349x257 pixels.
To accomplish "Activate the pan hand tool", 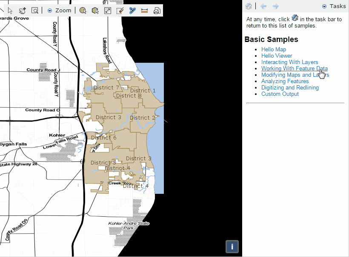I will (23, 10).
